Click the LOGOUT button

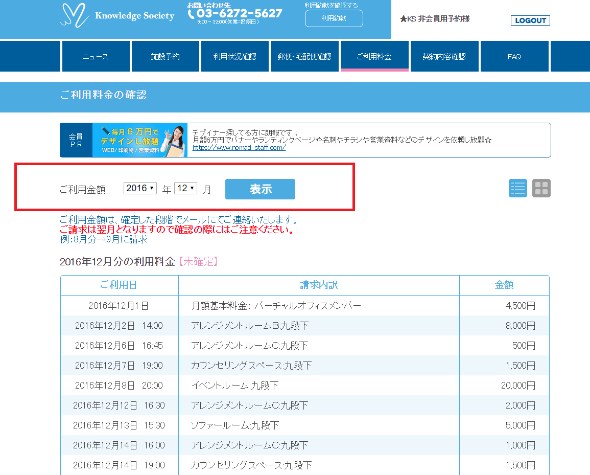530,20
